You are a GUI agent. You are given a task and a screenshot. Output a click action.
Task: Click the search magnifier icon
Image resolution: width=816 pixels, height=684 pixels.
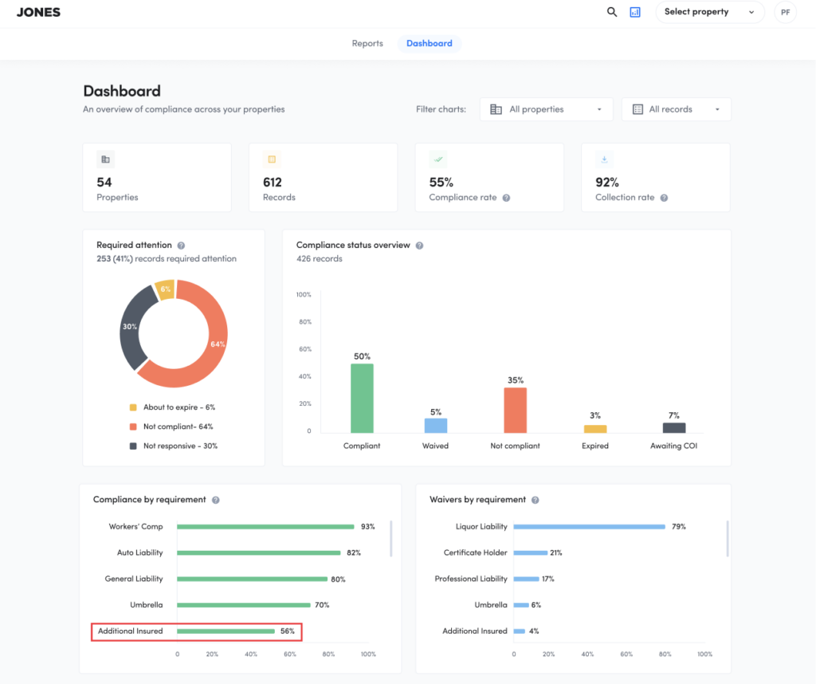coord(612,12)
